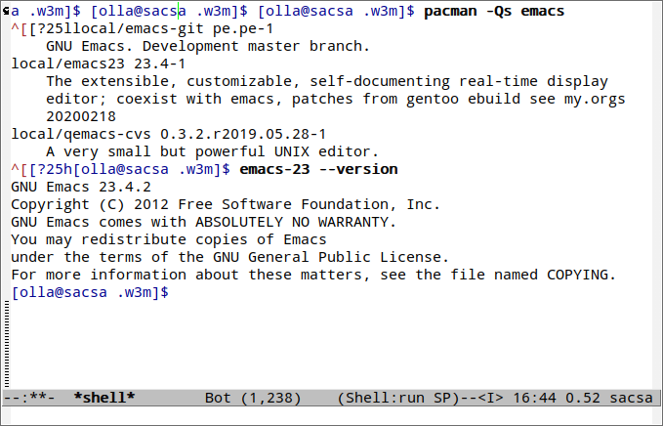Click the Bot position indicator in mode line
The width and height of the screenshot is (663, 426).
click(x=218, y=398)
